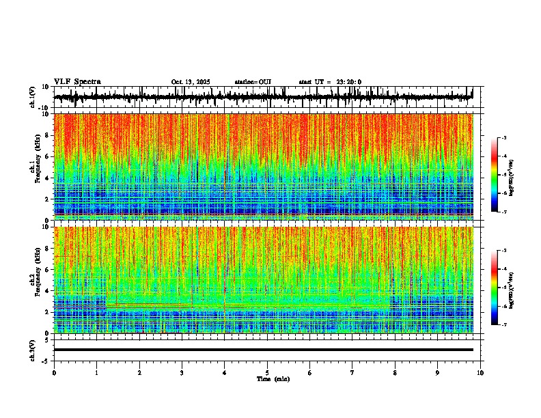Click time axis tick label '9'
Viewport: 541px width, 418px height.
437,373
